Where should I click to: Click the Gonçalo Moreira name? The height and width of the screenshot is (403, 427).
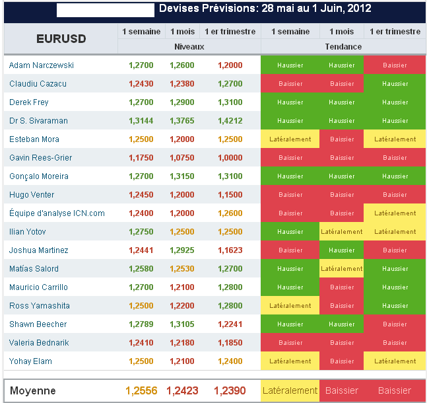(x=39, y=176)
